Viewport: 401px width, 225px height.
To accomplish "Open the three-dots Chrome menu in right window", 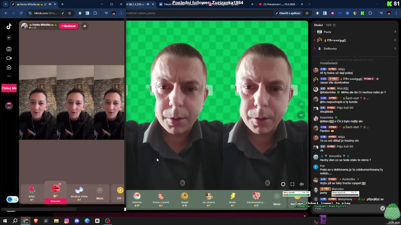I will pos(396,13).
